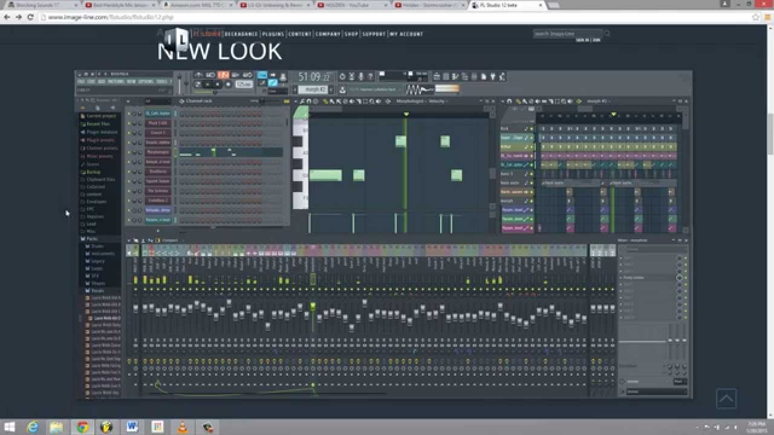
Task: Click the Image-Line search field
Action: coord(567,34)
